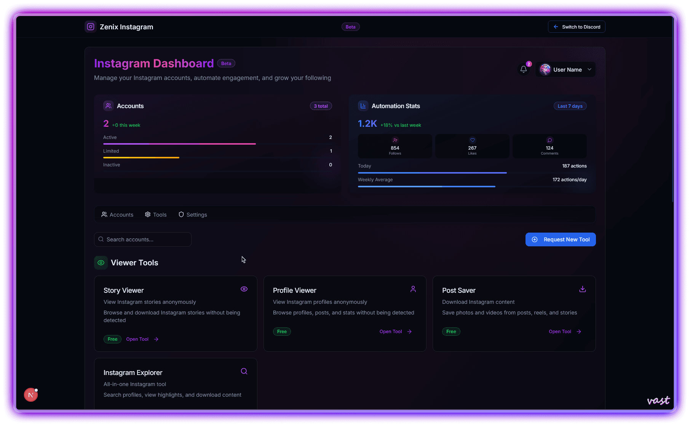
Task: Click the Free badge on Profile Viewer
Action: [x=282, y=332]
